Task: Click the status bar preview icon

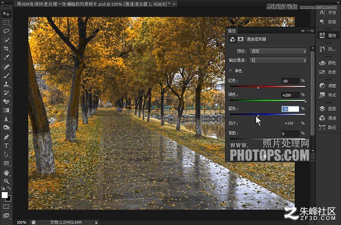Action: pos(34,222)
